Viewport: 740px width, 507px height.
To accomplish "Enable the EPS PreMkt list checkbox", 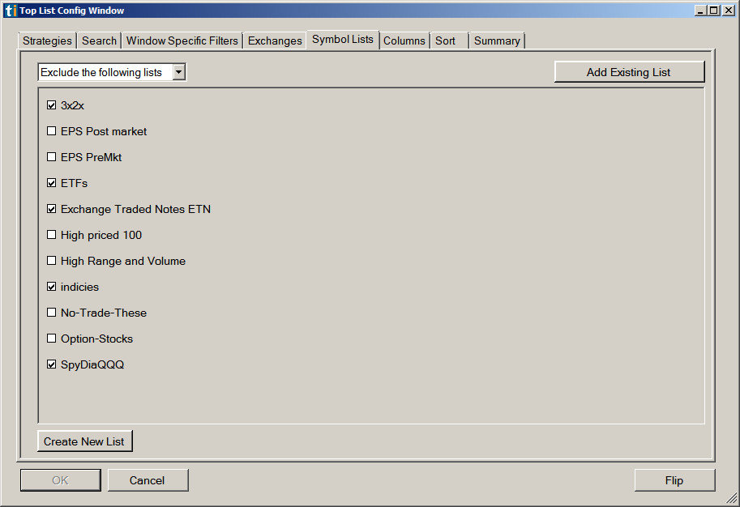I will tap(51, 157).
